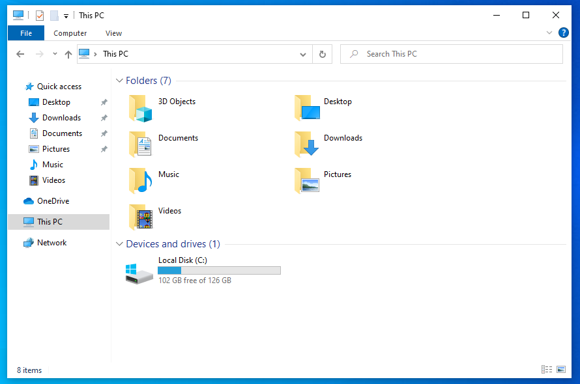Select the Desktop folder icon in Folders
The height and width of the screenshot is (384, 580).
click(307, 107)
